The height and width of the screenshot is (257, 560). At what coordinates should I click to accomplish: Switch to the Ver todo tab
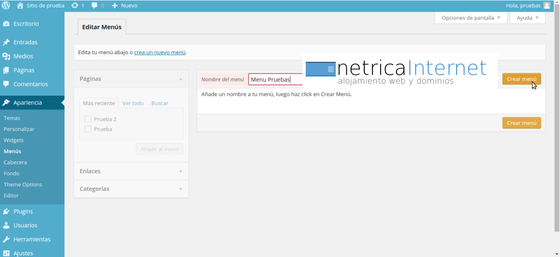[133, 103]
